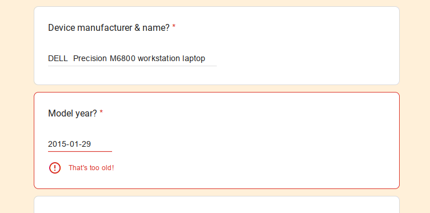Click empty area of red-bordered Model year card
The image size is (430, 213).
(274, 142)
